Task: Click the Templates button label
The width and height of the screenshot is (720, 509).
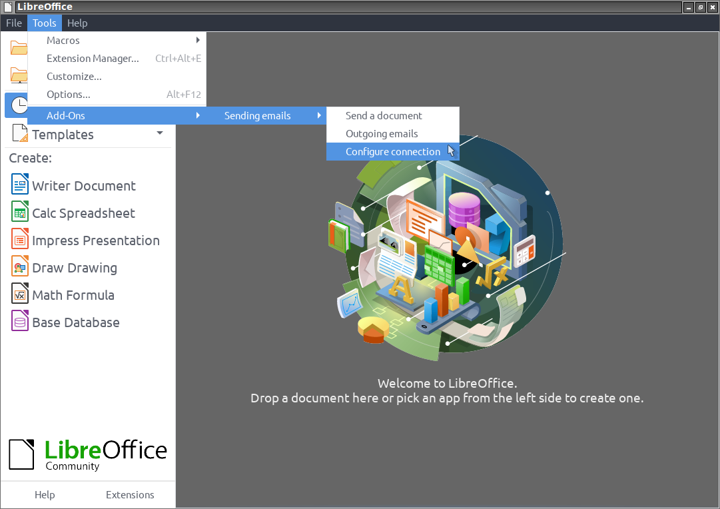Action: tap(63, 135)
